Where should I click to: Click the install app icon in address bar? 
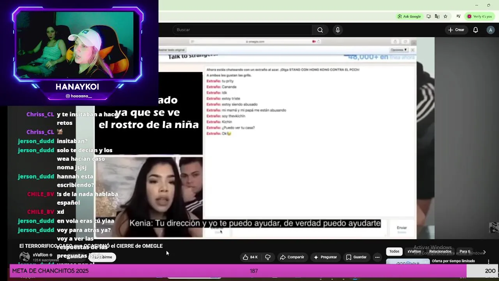[429, 16]
